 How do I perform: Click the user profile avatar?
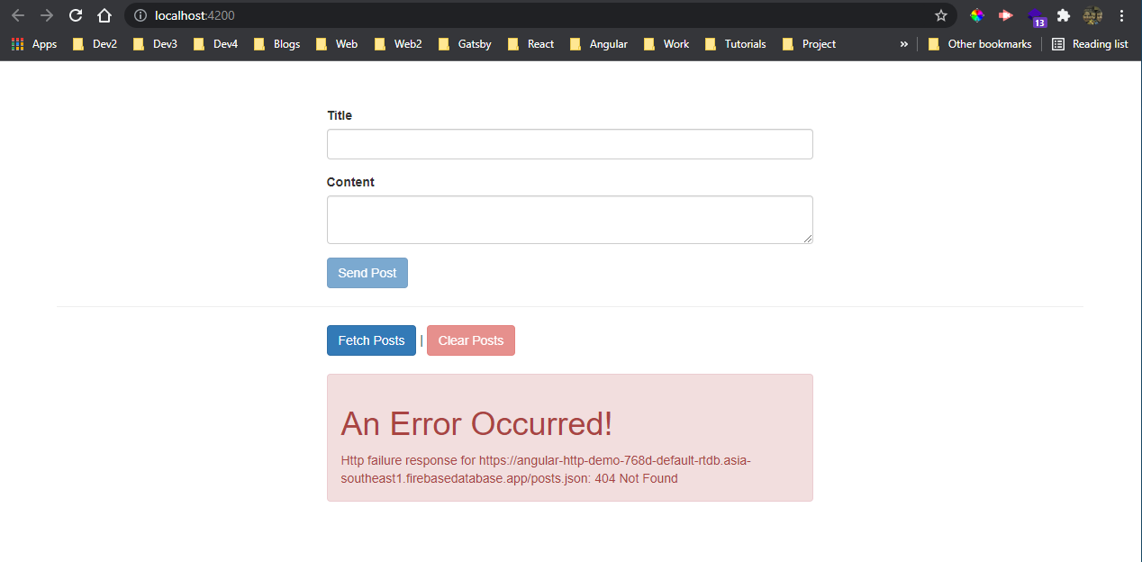click(x=1092, y=15)
